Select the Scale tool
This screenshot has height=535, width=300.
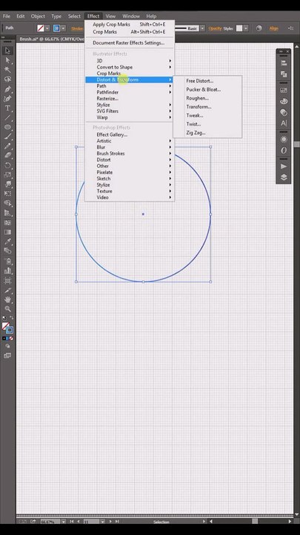coord(7,175)
